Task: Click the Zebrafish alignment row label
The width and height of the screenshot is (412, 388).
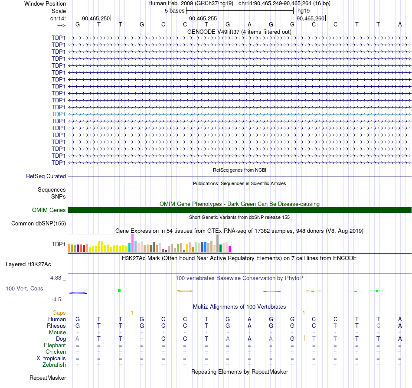Action: coord(54,365)
